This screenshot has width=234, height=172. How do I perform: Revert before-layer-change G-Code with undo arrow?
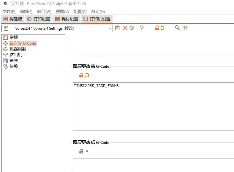tap(87, 75)
